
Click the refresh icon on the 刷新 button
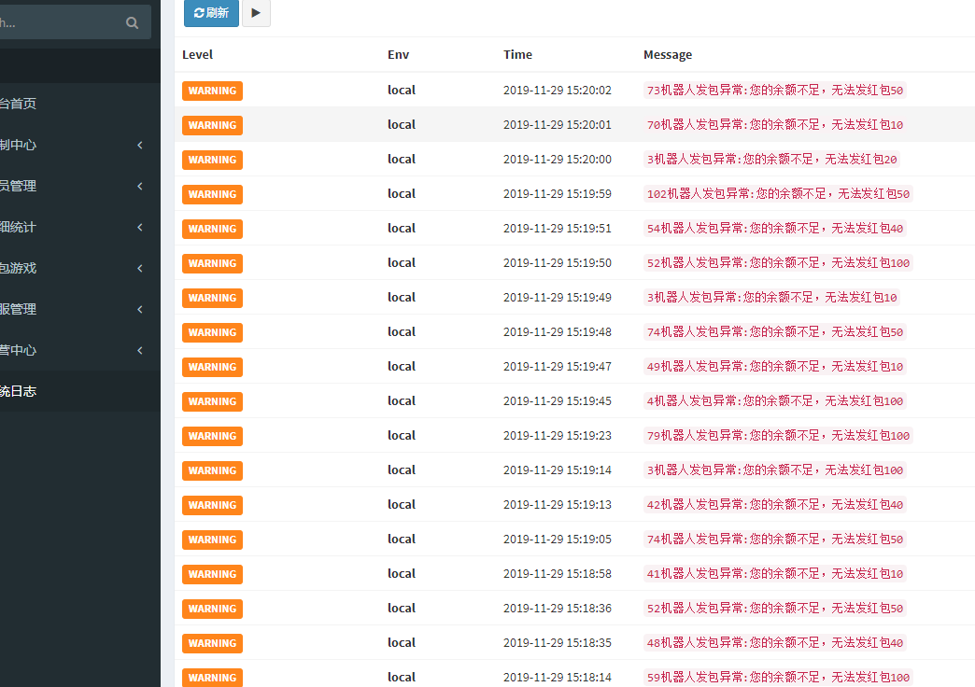198,14
